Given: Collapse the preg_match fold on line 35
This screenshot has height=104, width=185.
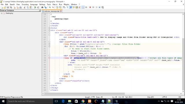Looking at the screenshot, I should pos(49,58).
